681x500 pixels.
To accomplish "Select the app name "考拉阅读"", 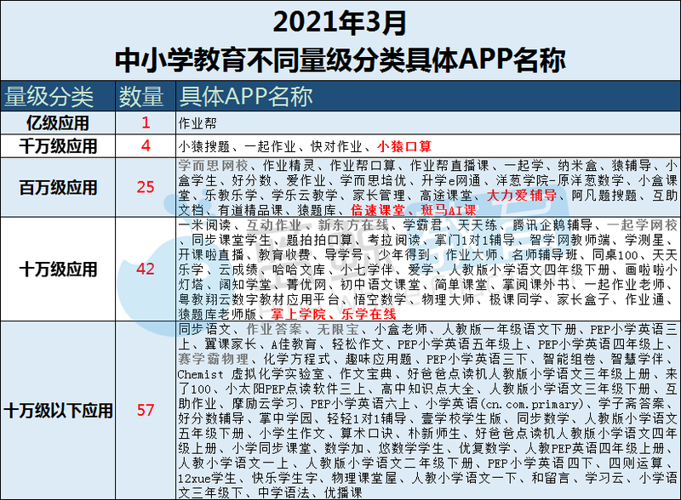I will pos(394,240).
